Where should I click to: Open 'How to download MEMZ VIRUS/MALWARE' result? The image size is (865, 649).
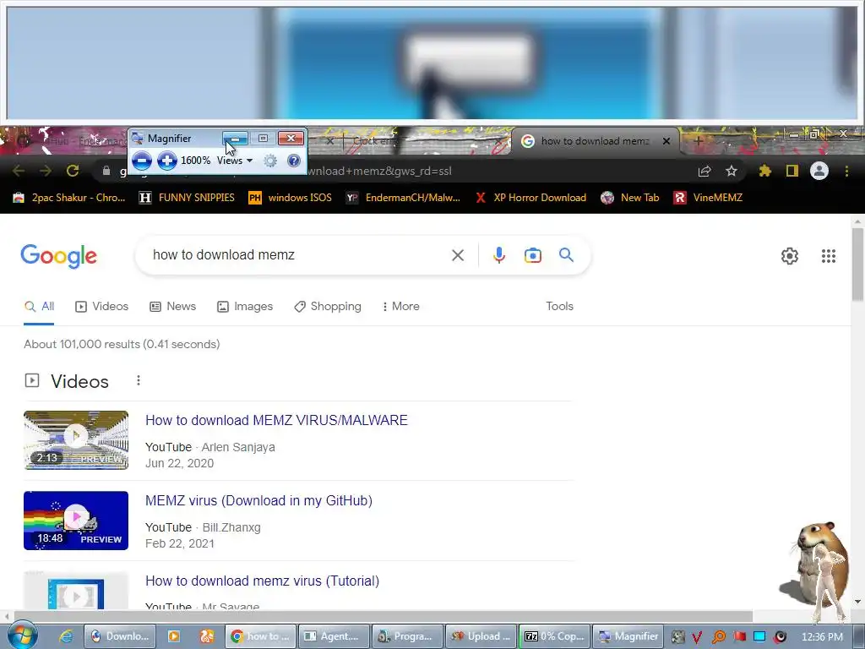[x=276, y=421]
